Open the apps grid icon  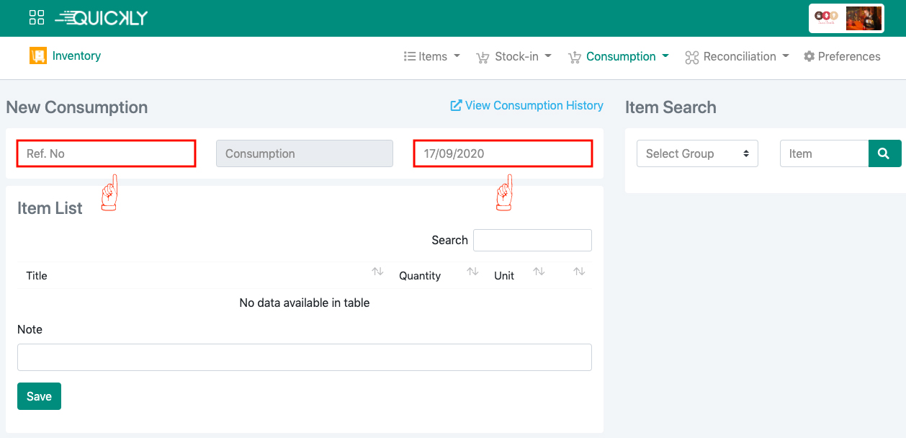pos(37,18)
